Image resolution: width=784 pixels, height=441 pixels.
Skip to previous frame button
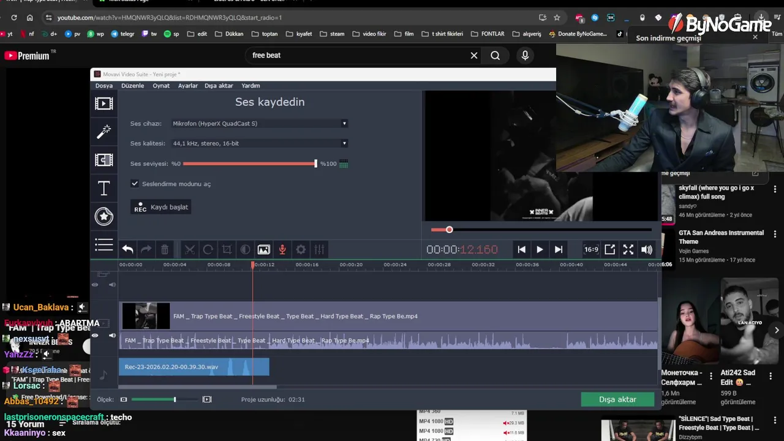tap(521, 249)
